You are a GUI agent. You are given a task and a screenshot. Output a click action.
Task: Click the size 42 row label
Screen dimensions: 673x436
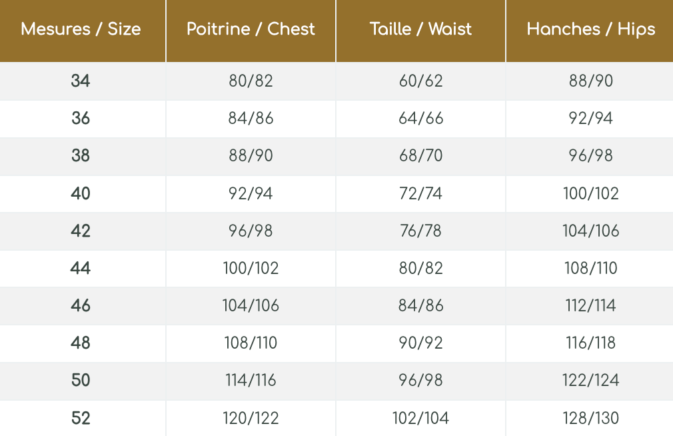[x=81, y=231]
